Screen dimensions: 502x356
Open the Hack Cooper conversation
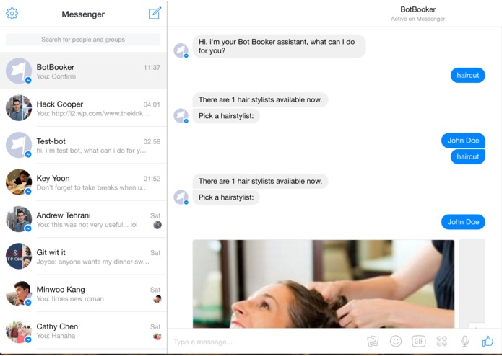tap(83, 108)
